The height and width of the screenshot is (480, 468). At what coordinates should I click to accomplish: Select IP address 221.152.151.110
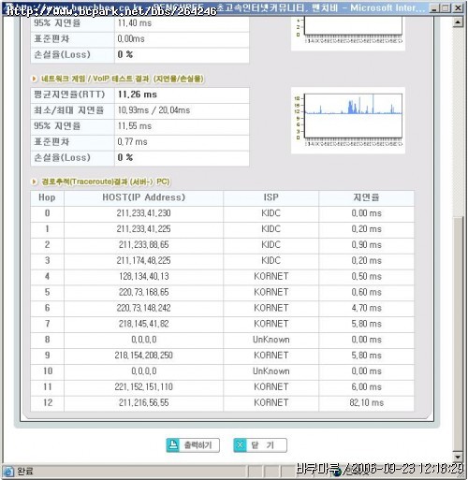pos(143,386)
